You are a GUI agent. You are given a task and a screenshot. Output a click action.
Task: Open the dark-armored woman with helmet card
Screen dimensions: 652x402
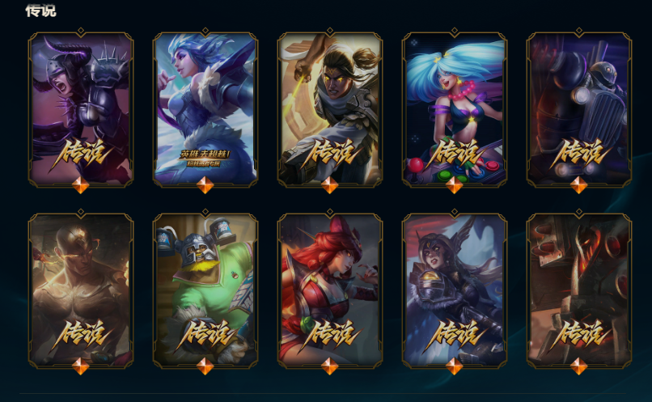click(x=455, y=290)
